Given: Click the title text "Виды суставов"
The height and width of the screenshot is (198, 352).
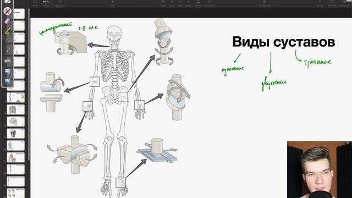Looking at the screenshot, I should coord(284,42).
